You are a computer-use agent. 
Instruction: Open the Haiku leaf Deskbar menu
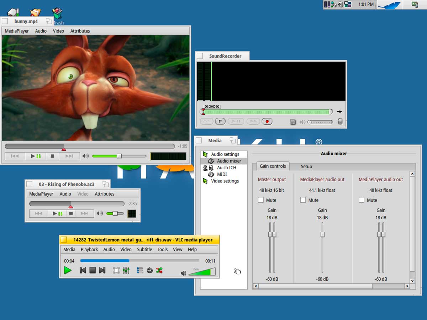click(389, 5)
